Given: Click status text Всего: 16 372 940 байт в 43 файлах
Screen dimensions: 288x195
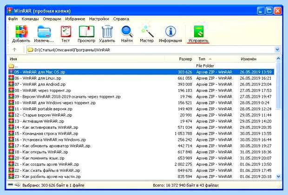Looking at the screenshot, I should tap(186, 185).
